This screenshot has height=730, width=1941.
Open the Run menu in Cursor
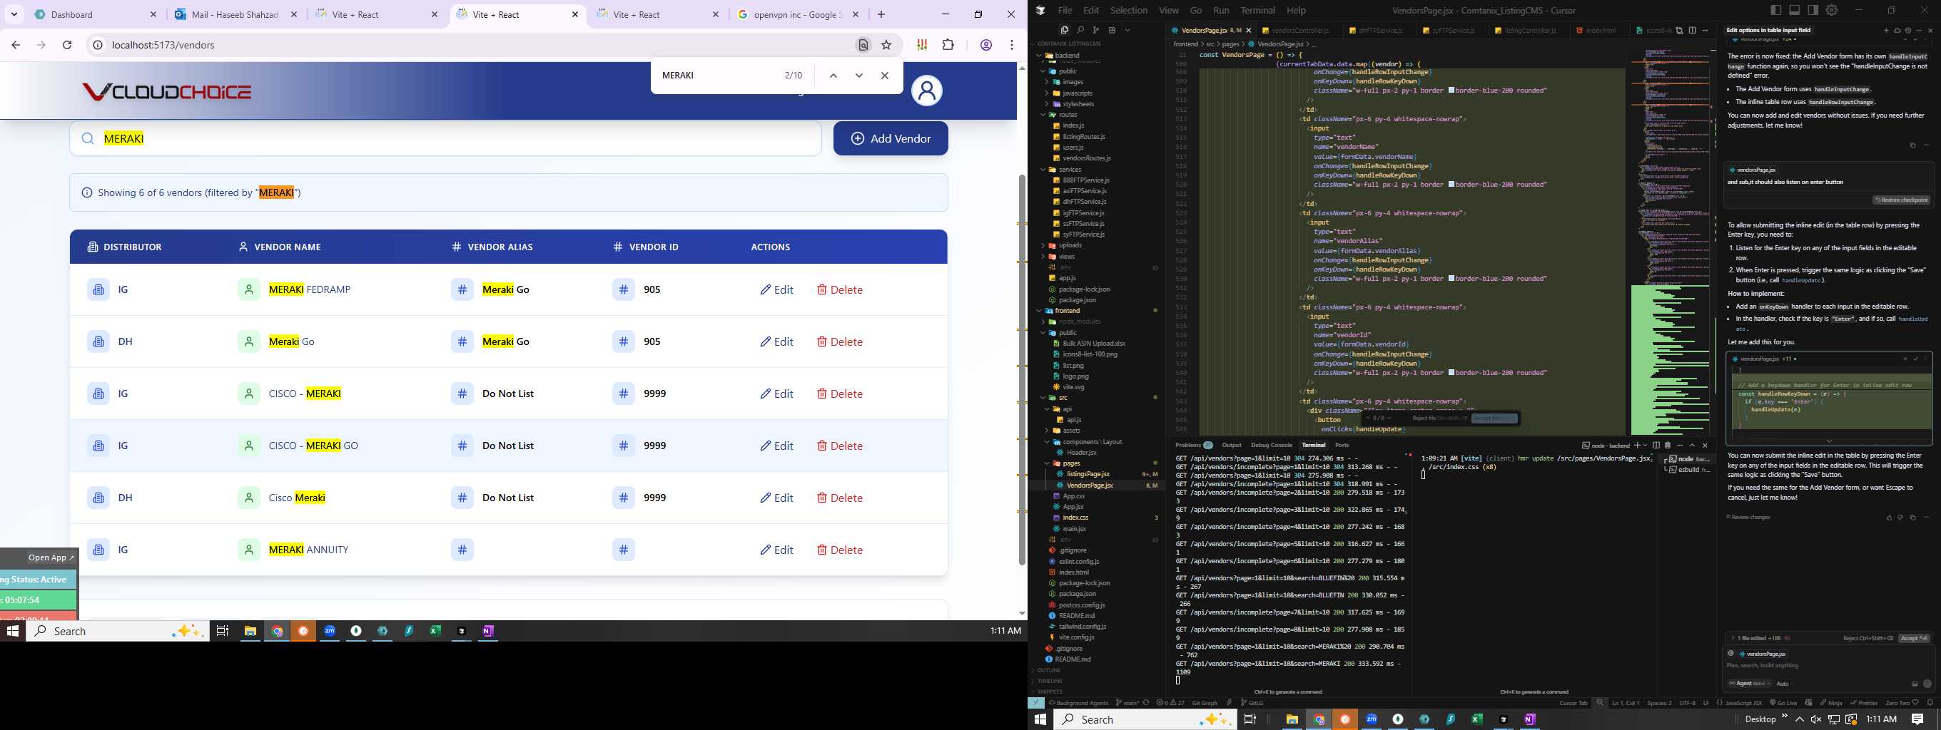click(1222, 11)
